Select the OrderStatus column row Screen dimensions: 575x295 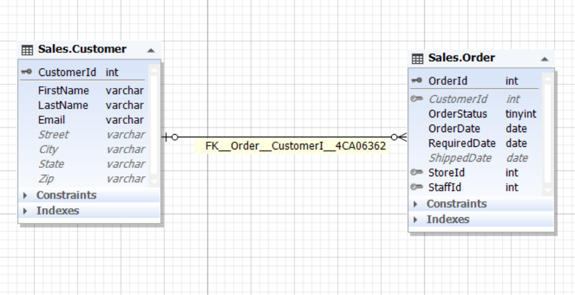click(458, 114)
